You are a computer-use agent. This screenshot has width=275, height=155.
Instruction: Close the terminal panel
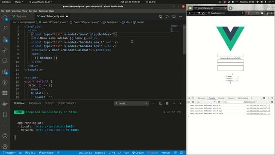point(180,103)
